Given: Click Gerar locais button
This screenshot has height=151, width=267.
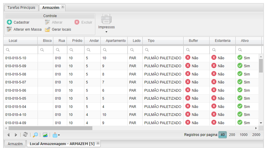Looking at the screenshot, I should pos(58,29).
